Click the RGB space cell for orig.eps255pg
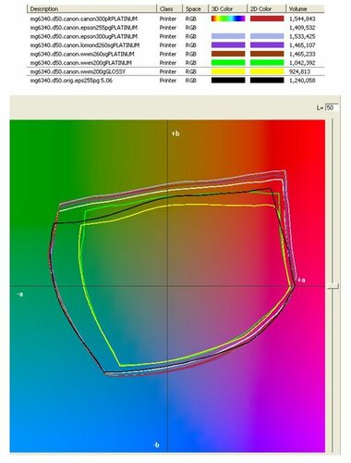Screen dimensions: 351x463 [x=191, y=81]
